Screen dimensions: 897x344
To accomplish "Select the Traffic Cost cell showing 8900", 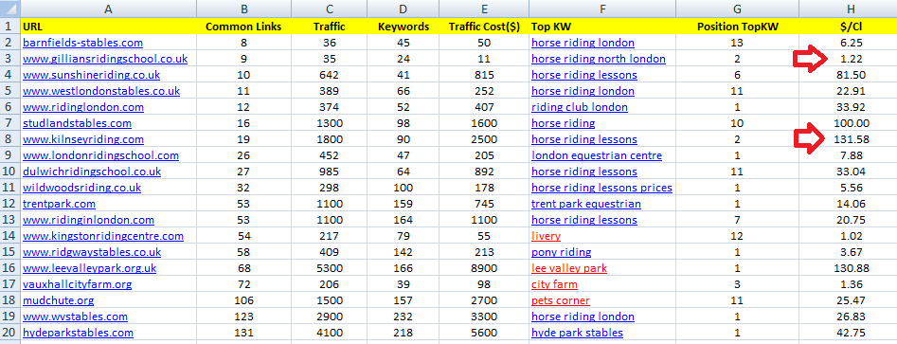I will click(485, 268).
